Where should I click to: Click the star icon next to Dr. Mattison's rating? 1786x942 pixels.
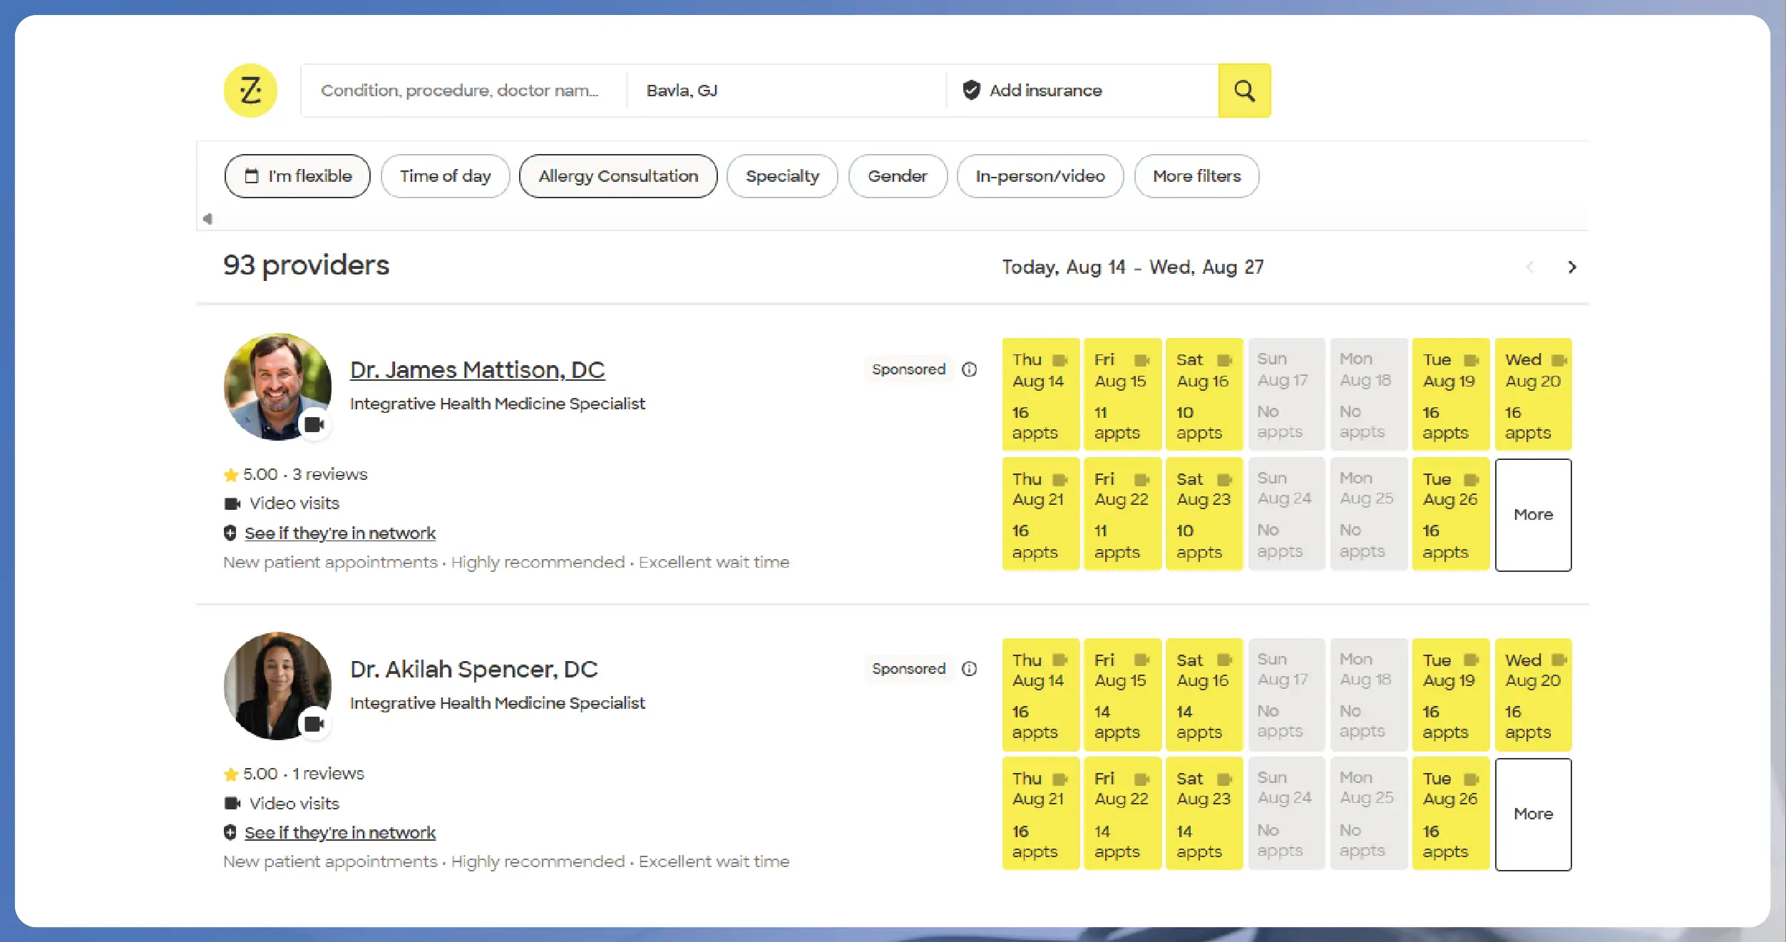click(x=231, y=473)
